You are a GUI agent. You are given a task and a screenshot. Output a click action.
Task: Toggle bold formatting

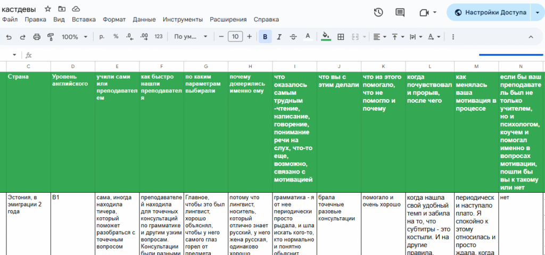[265, 37]
